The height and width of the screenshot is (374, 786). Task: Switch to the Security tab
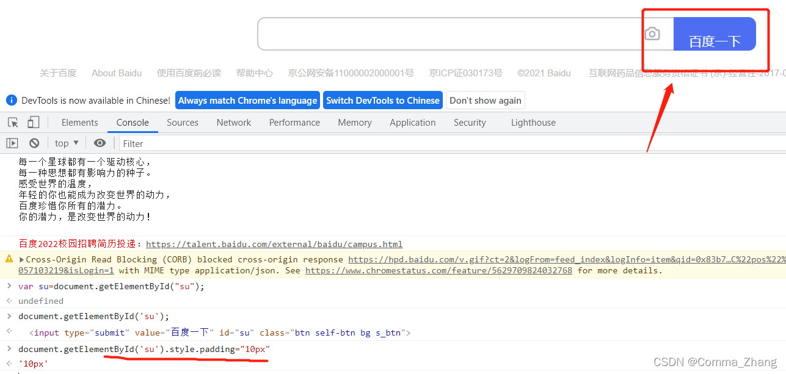[470, 122]
